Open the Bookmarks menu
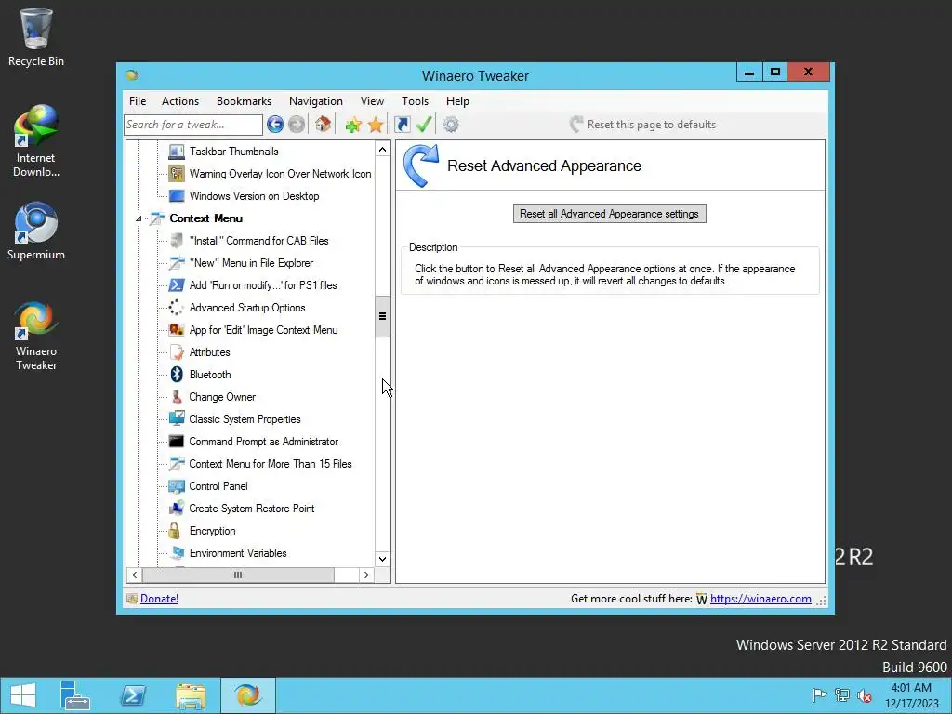Viewport: 952px width, 714px height. click(x=245, y=101)
